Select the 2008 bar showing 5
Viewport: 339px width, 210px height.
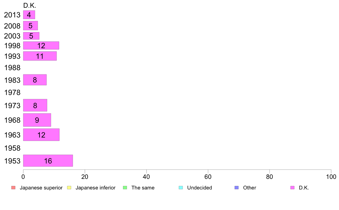click(x=31, y=26)
